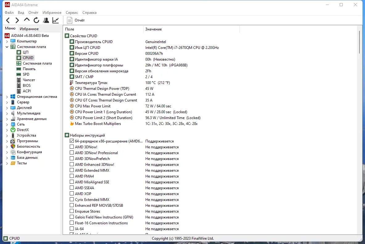Screen dimensions: 365x244
Task: Open the ACPI tree item
Action: (27, 91)
